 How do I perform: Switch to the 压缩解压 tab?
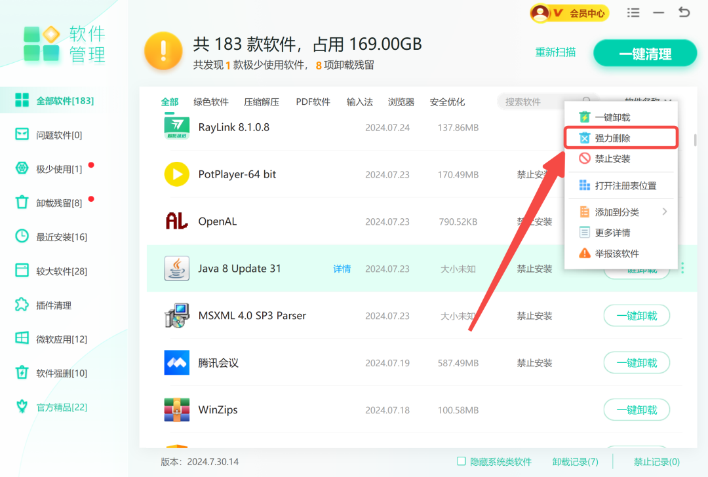262,102
